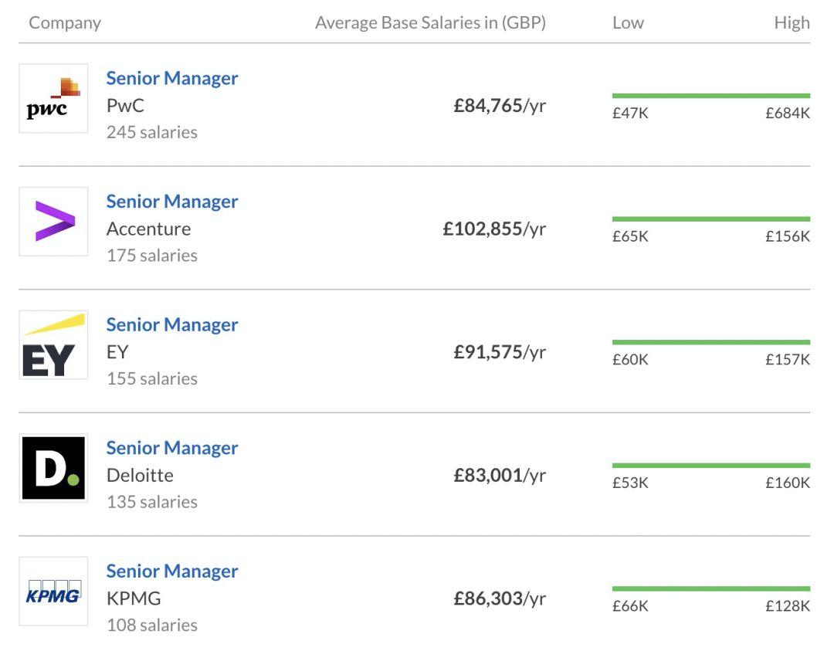The width and height of the screenshot is (834, 651).
Task: Open PwC Senior Manager salary link
Action: tap(172, 78)
